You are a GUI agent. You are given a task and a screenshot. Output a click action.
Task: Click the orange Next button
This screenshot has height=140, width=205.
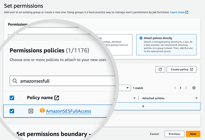click(x=193, y=134)
